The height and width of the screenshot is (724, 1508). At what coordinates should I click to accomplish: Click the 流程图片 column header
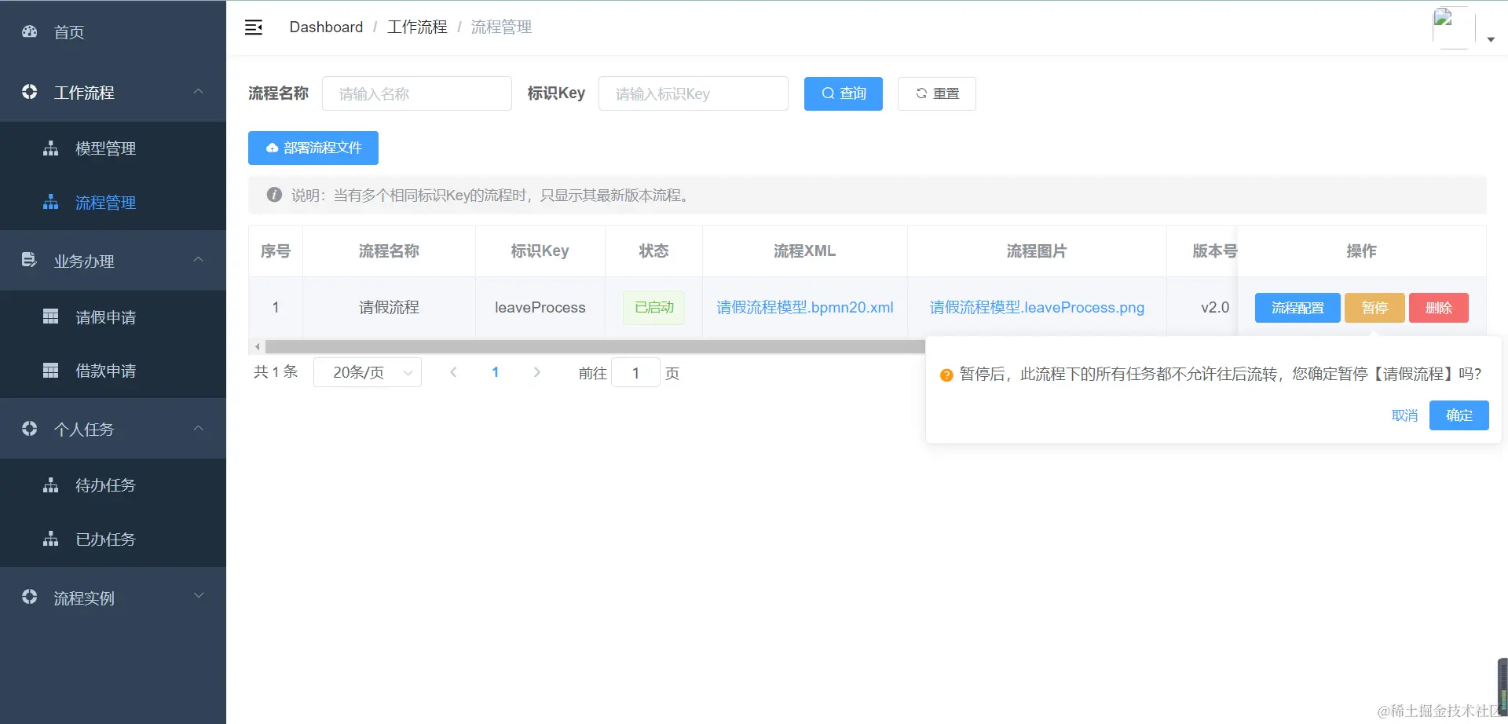click(1037, 251)
